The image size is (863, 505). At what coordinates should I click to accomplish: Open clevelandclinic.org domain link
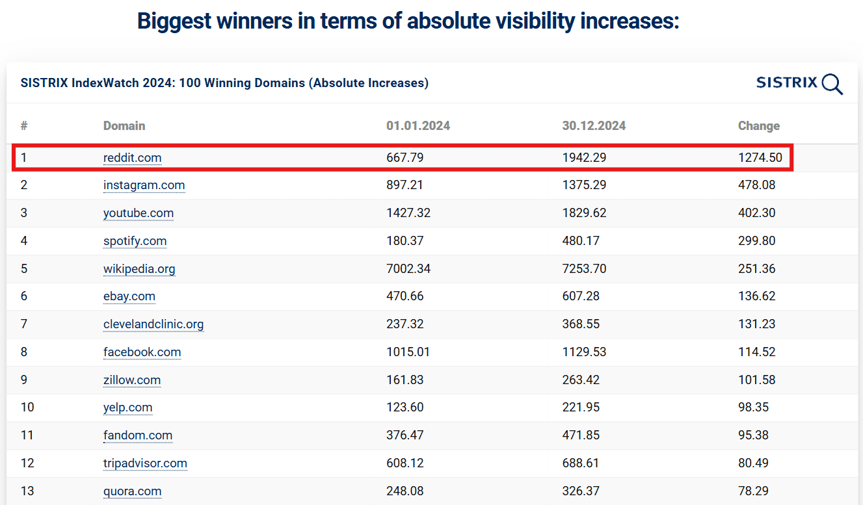click(153, 324)
